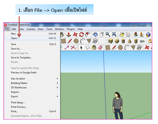The height and width of the screenshot is (124, 158).
Task: Select the Push/Pull tool icon
Action: pos(69,34)
